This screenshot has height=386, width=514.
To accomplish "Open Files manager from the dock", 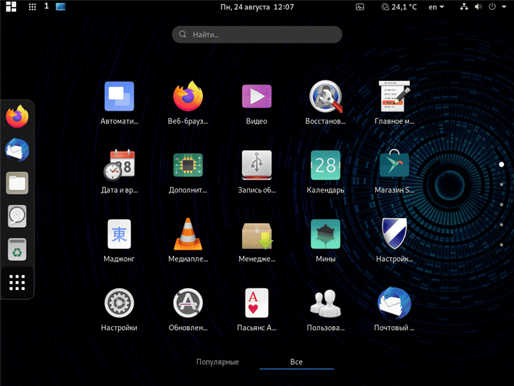I will coord(17,183).
